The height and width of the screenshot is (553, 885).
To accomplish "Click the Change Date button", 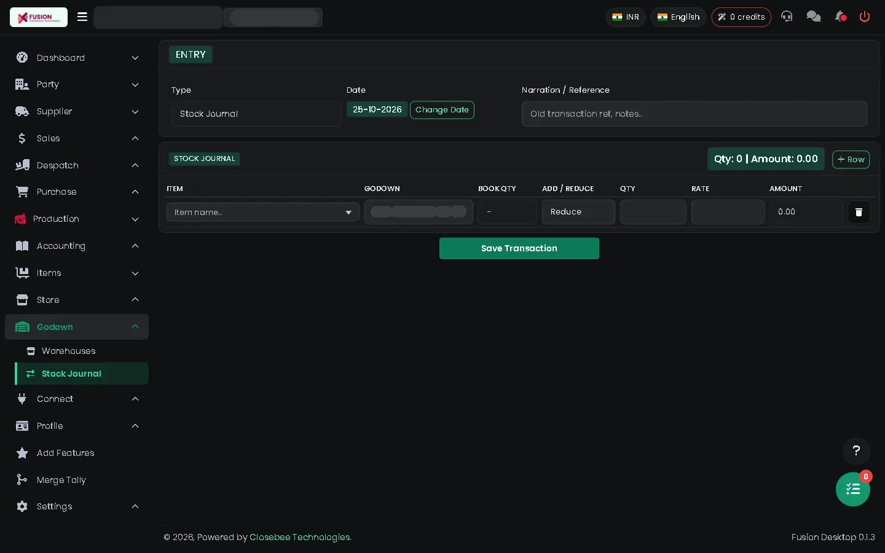I will coord(442,110).
